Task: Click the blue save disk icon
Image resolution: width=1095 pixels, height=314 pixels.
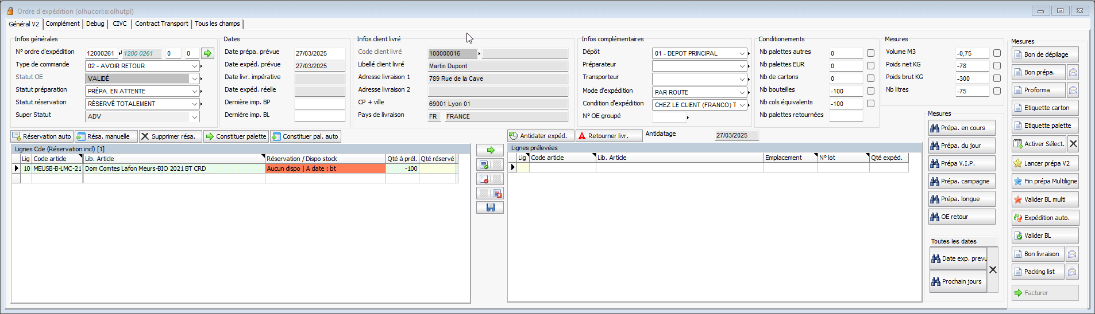Action: (x=490, y=207)
